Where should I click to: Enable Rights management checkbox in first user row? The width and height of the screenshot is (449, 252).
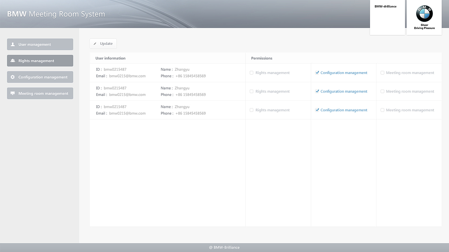[x=252, y=73]
